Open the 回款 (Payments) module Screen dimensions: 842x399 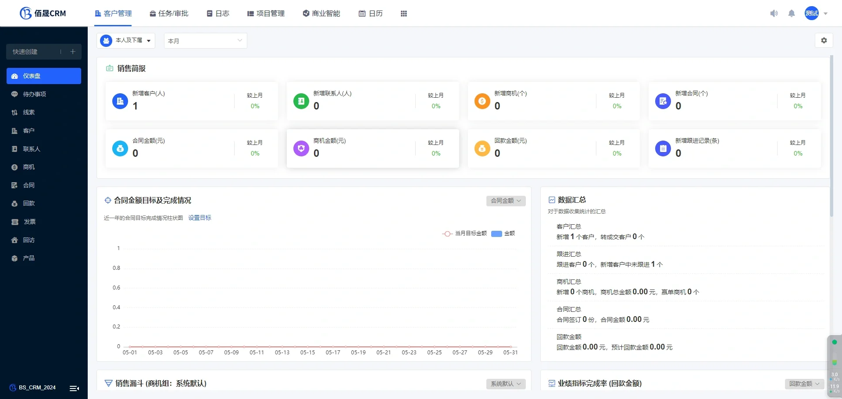(x=29, y=203)
